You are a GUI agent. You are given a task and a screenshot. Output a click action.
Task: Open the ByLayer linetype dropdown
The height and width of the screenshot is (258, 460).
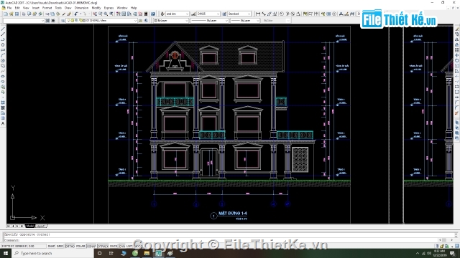pos(210,21)
